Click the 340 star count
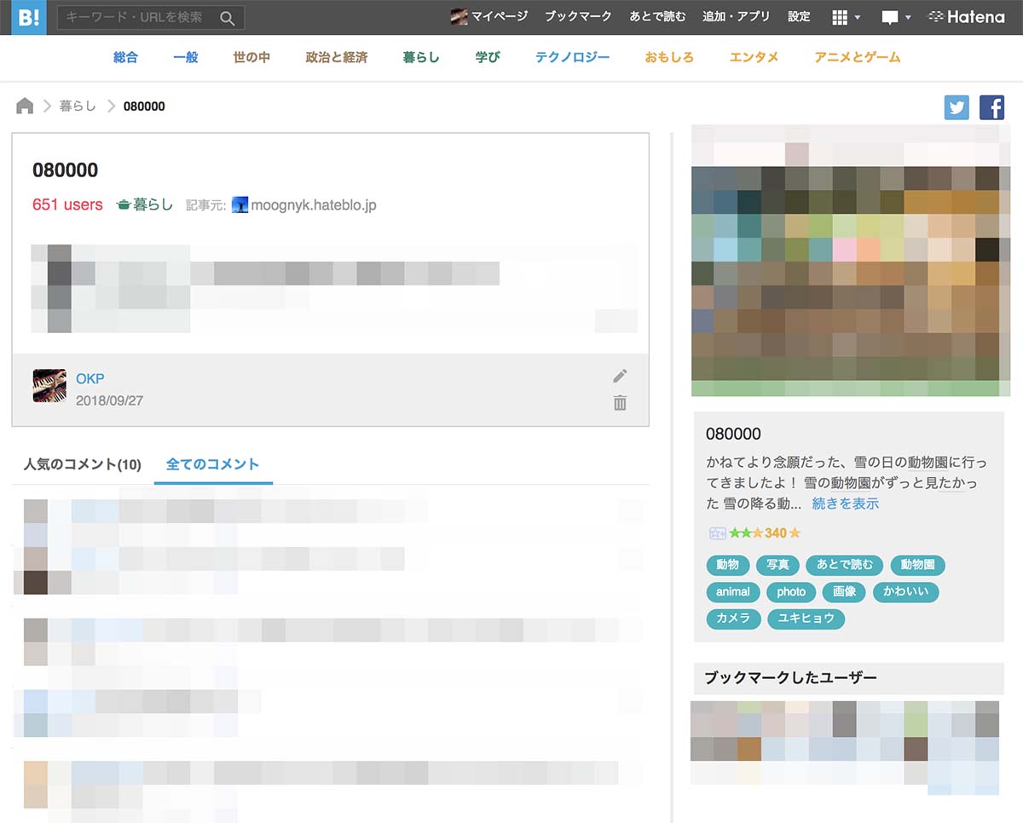 pos(776,533)
